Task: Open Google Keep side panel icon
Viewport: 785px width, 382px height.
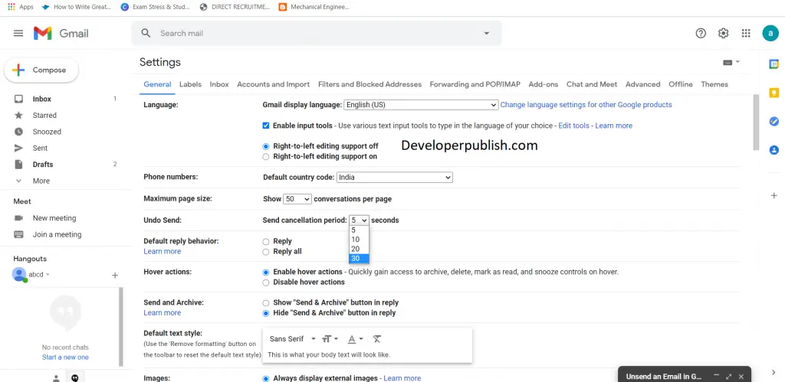Action: (x=774, y=93)
